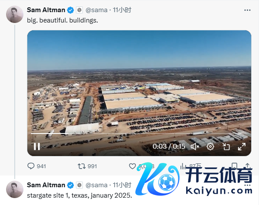Screen dimensions: 259x205
Task: Like the big beautiful buildings tweet
Action: (x=132, y=166)
